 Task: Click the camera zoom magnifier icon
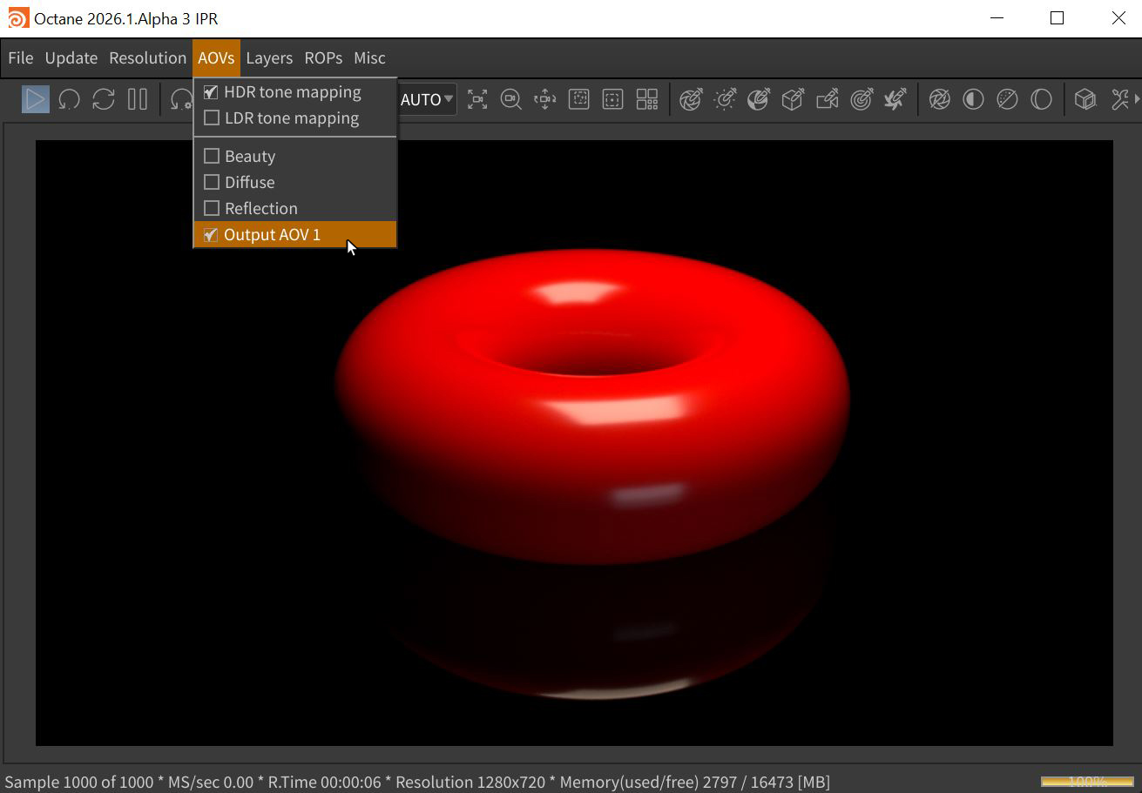[x=510, y=99]
